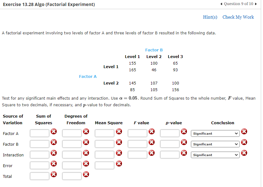Click error icon beside Interaction p-value
Screen dimensions: 263x187
click(x=184, y=153)
